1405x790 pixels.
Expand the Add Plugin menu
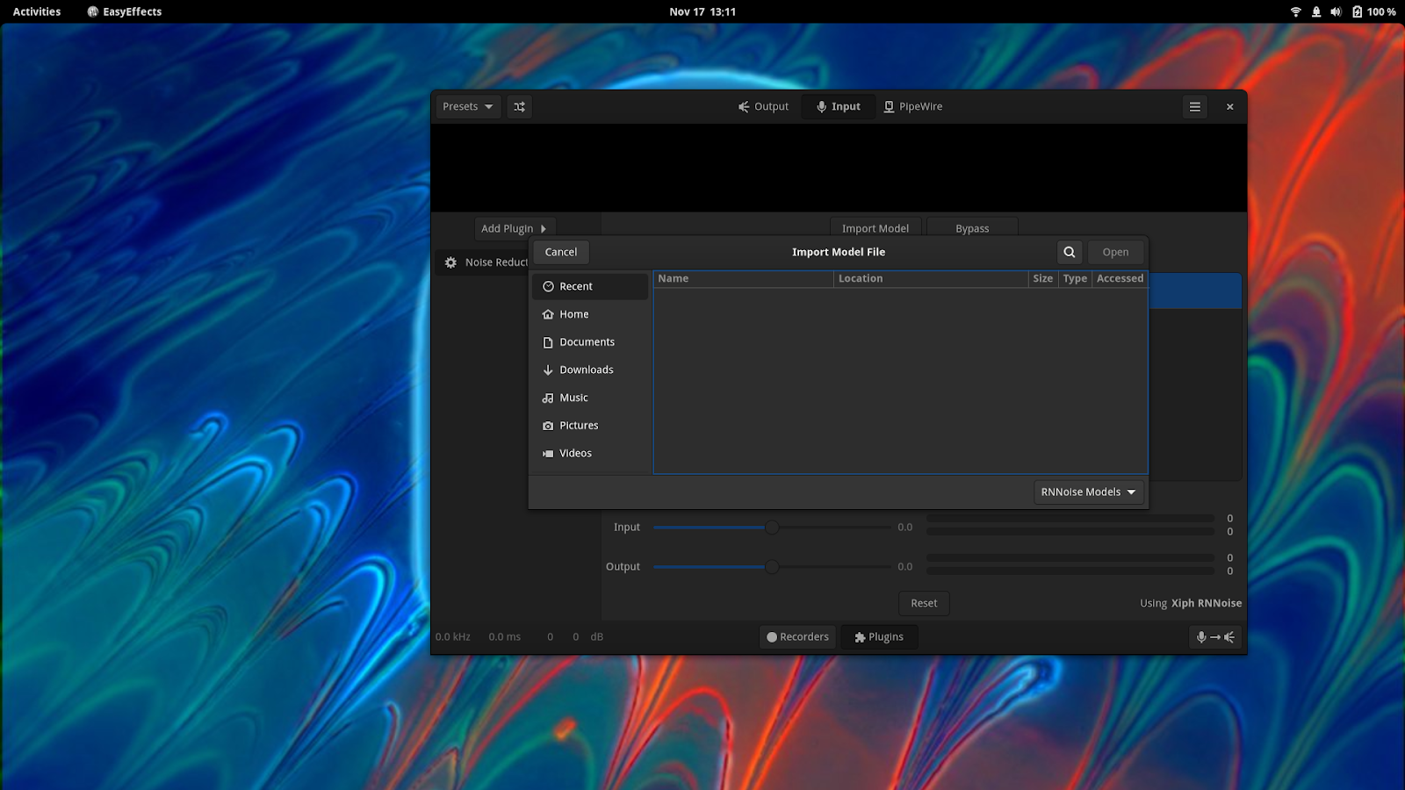(514, 228)
